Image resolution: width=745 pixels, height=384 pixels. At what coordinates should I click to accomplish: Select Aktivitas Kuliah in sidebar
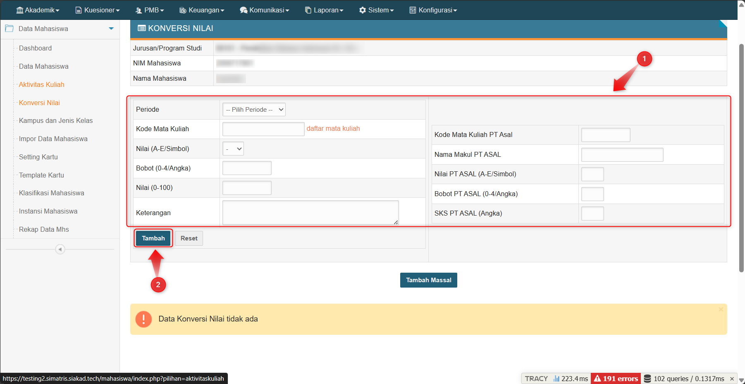click(41, 84)
